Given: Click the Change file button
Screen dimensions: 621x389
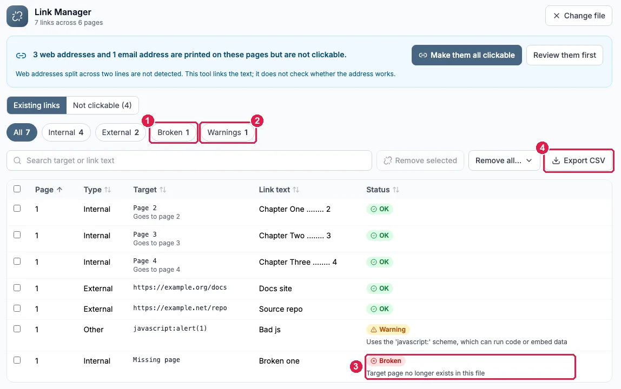Looking at the screenshot, I should click(579, 16).
